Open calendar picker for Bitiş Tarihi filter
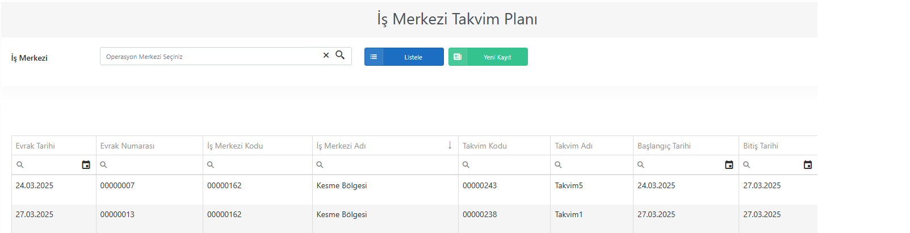 coord(808,165)
